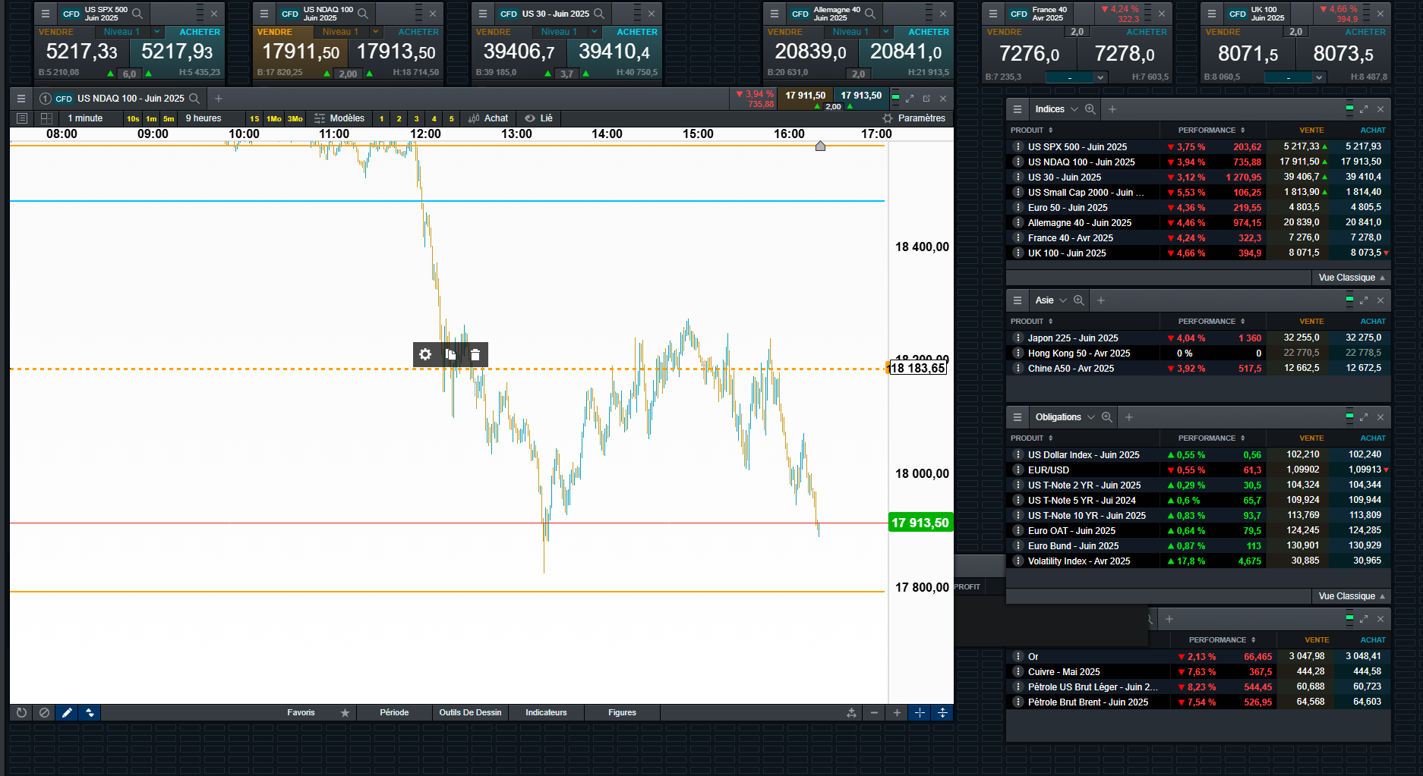Expand the Obligations list chevron
This screenshot has width=1423, height=776.
(x=1091, y=417)
